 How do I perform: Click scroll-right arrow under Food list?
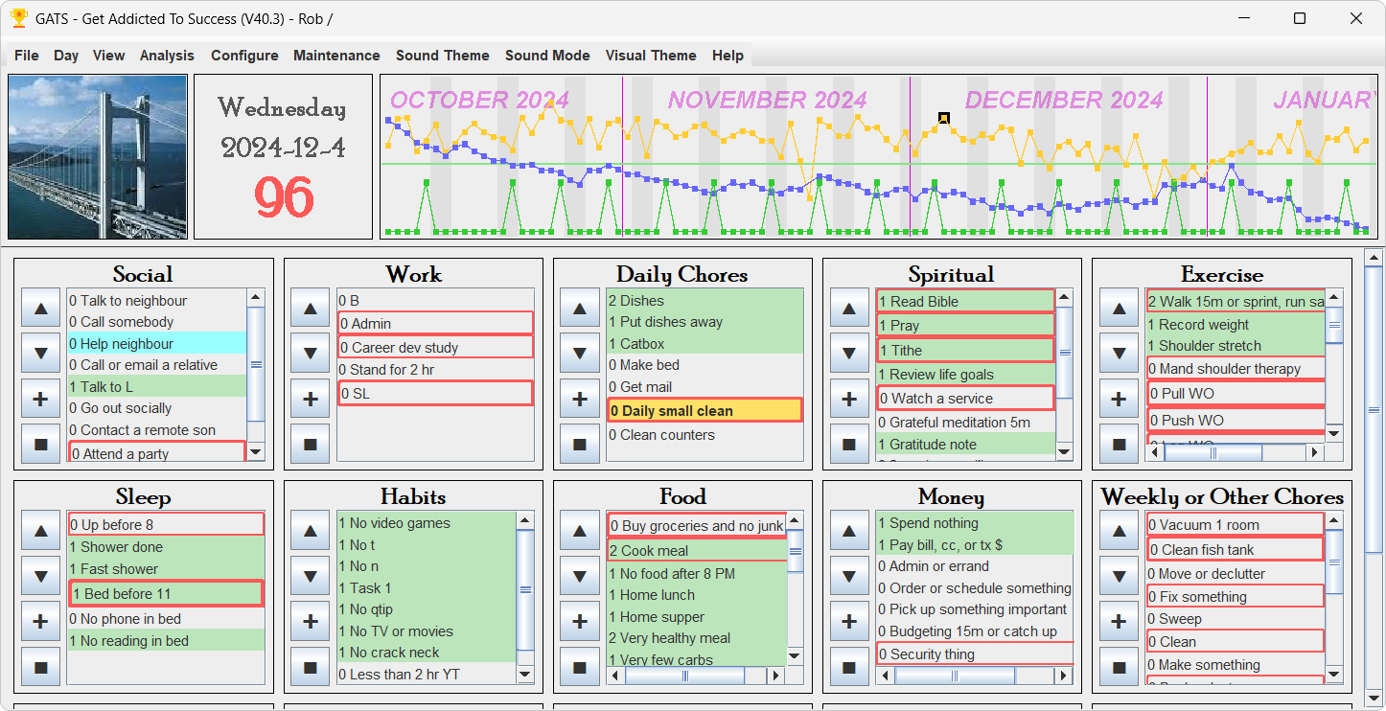[x=775, y=676]
